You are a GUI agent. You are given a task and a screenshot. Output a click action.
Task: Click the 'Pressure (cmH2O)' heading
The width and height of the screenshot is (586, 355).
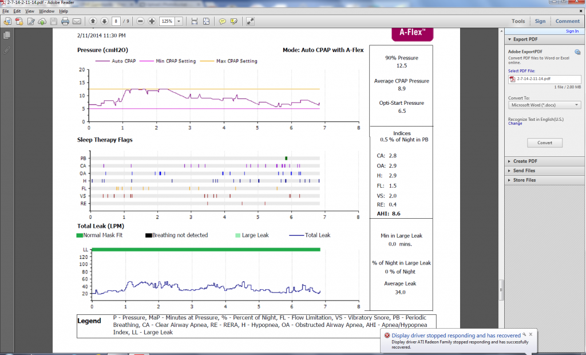point(102,50)
